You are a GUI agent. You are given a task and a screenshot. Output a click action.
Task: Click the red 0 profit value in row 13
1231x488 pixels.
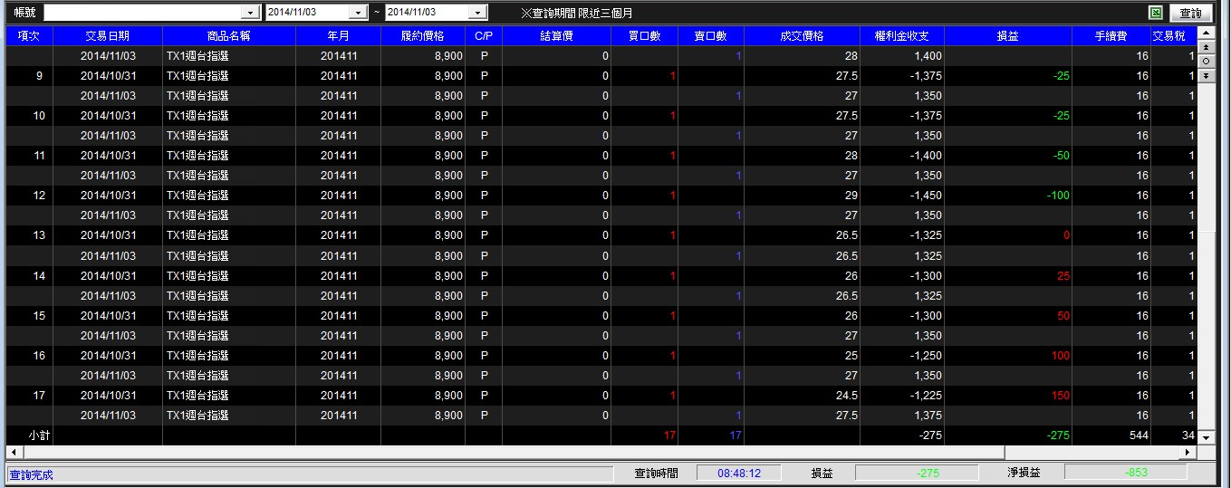coord(1067,235)
